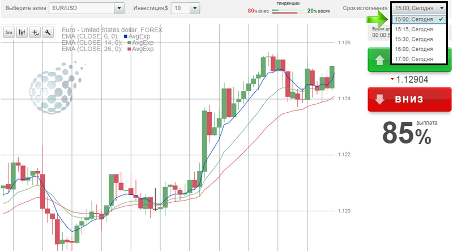Expand the EUR/USD asset dropdown arrow
453x251 pixels.
[x=119, y=8]
